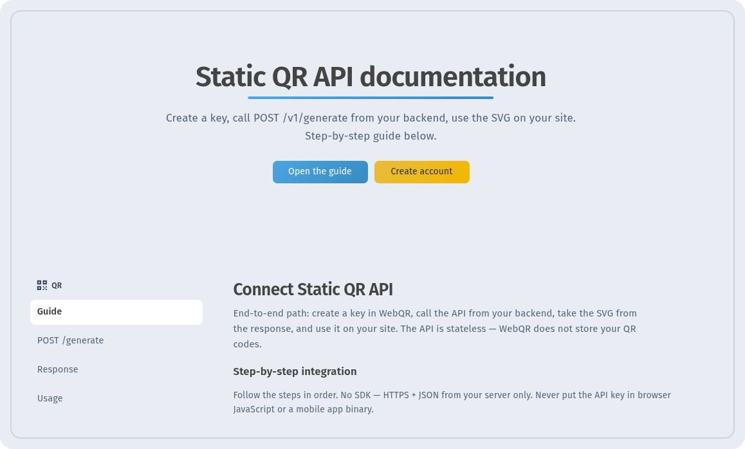Click the paragraph starting 'Follow the steps in order'
The height and width of the screenshot is (449, 745).
point(452,402)
